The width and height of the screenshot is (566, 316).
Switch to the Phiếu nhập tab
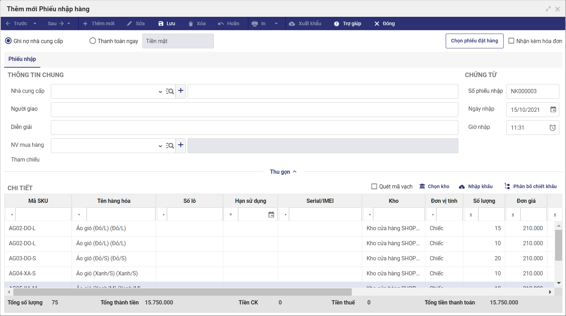[x=22, y=59]
